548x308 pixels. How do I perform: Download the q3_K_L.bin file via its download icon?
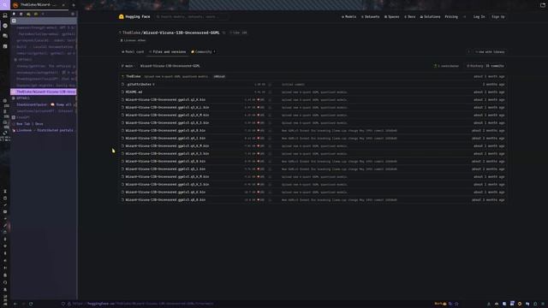pos(270,108)
